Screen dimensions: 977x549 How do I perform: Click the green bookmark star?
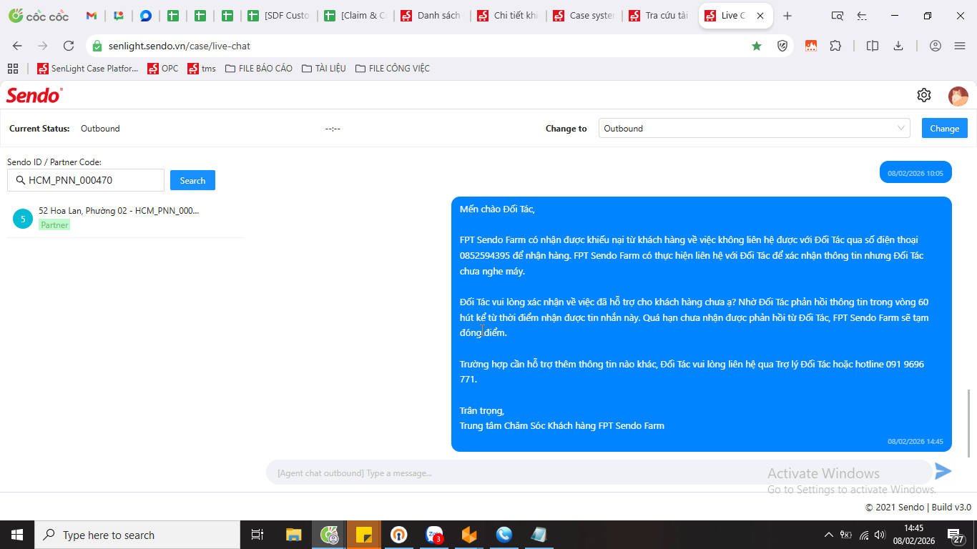tap(757, 46)
